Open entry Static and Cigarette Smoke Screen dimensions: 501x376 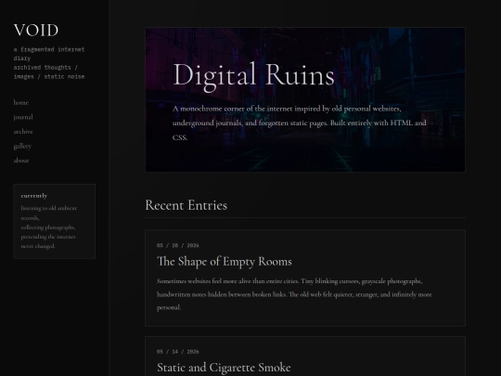tap(224, 367)
